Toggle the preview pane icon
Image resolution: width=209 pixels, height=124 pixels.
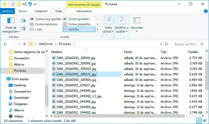(23, 21)
